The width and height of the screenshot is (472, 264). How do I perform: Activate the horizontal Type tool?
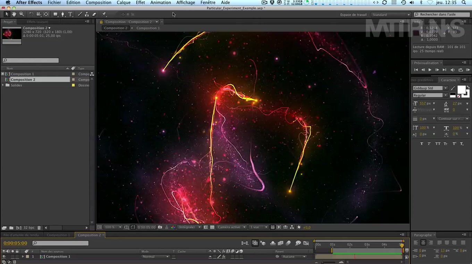70,14
